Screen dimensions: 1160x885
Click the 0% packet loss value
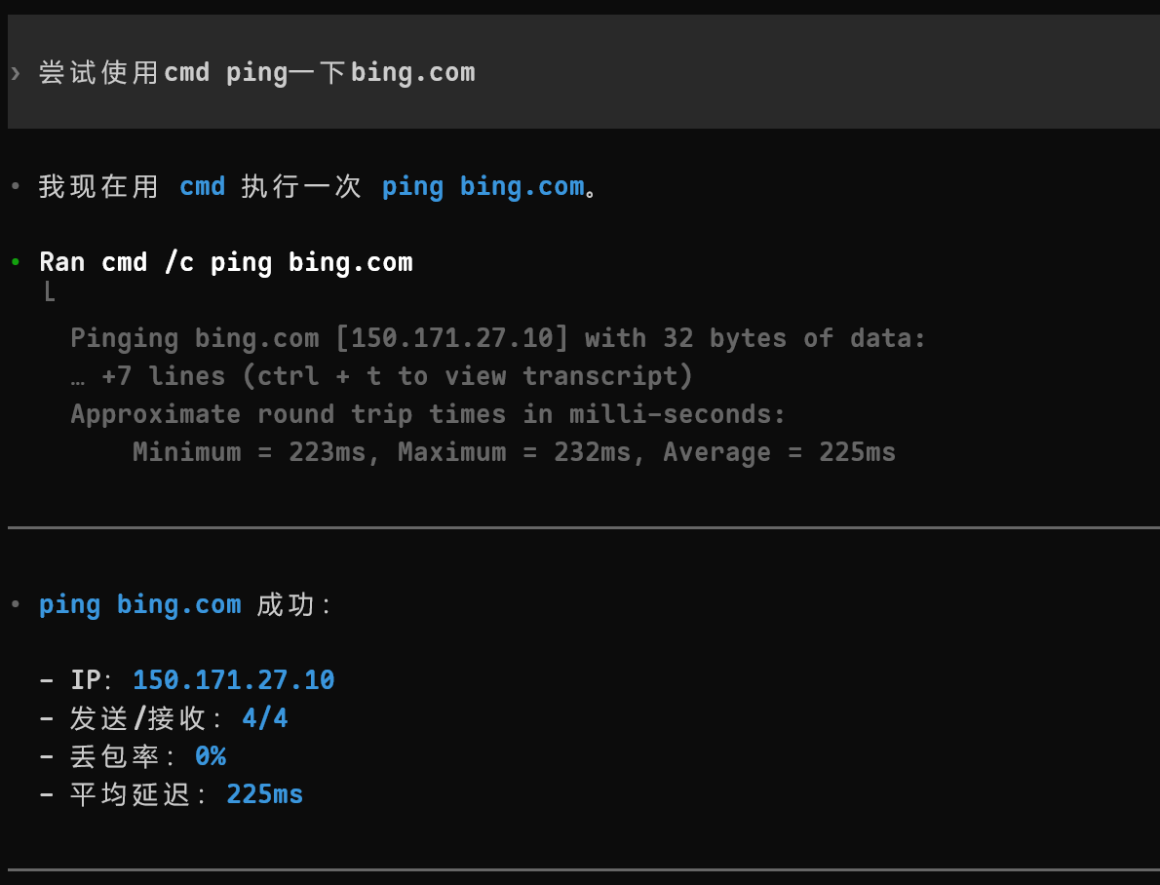click(211, 756)
